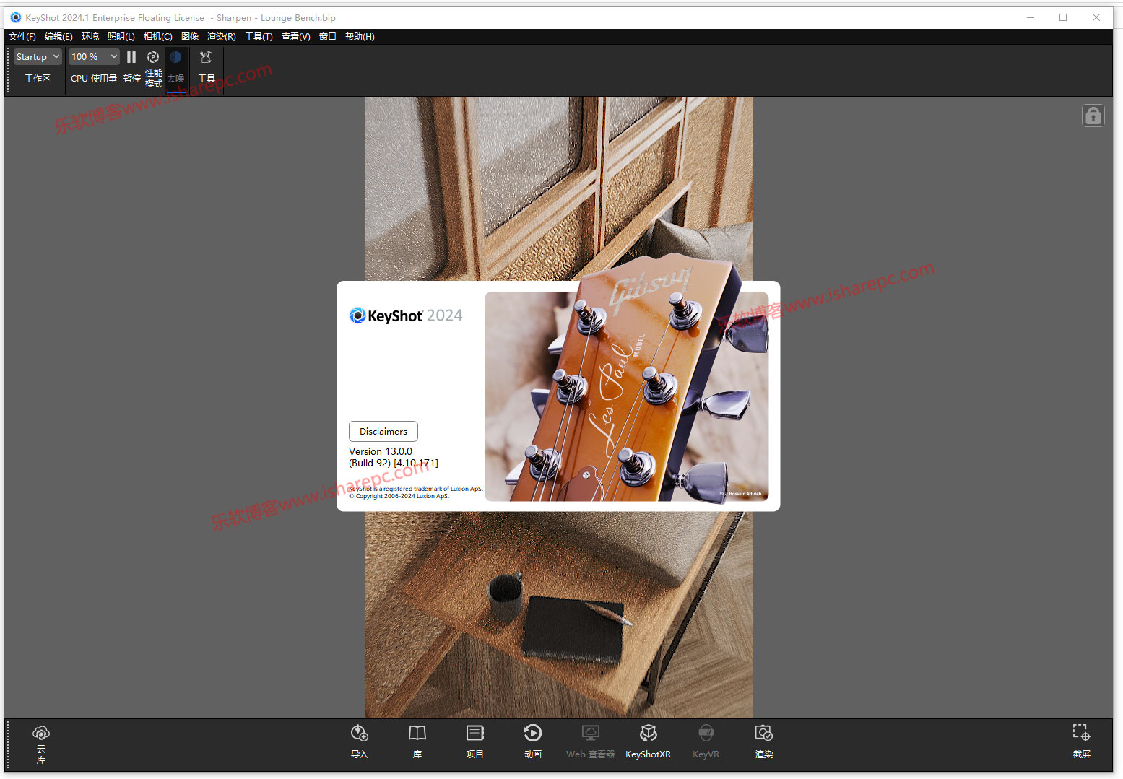This screenshot has width=1123, height=779.
Task: Click the Luxion copyright notice
Action: click(399, 496)
